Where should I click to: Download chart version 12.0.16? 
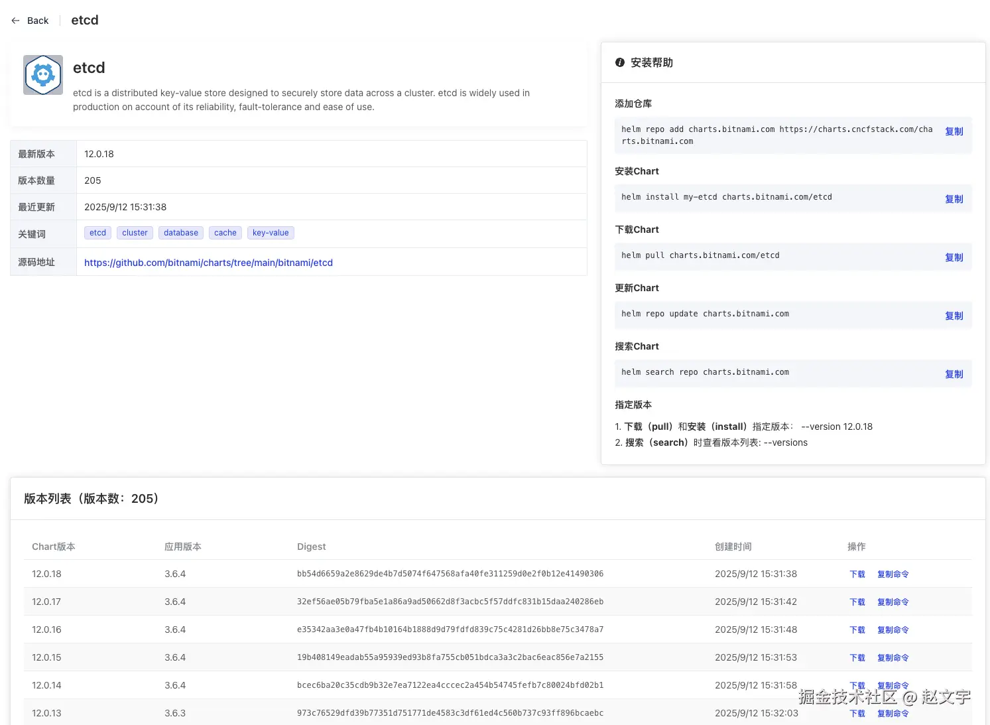pyautogui.click(x=857, y=630)
